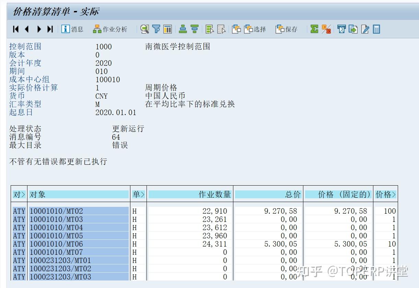Image resolution: width=419 pixels, height=288 pixels.
Task: Click the change (pencil) edit icon
Action: tap(365, 29)
